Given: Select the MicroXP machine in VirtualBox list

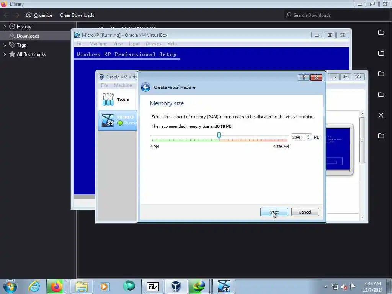Looking at the screenshot, I should tap(118, 121).
